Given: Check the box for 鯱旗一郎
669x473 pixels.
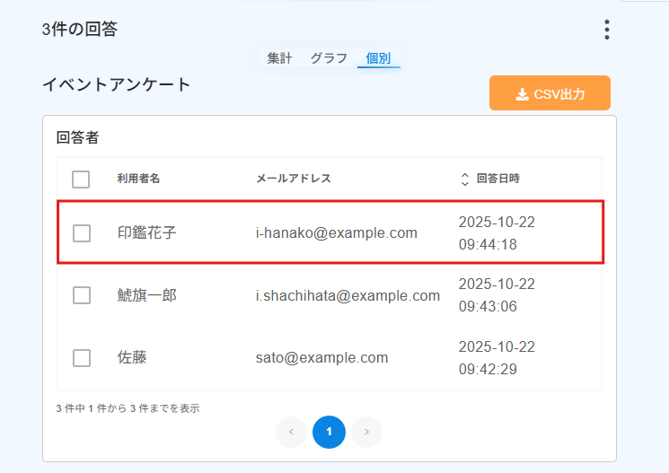Looking at the screenshot, I should click(x=82, y=295).
